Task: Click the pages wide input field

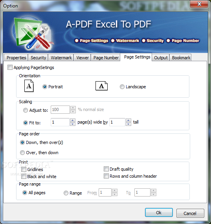Action: (60, 122)
